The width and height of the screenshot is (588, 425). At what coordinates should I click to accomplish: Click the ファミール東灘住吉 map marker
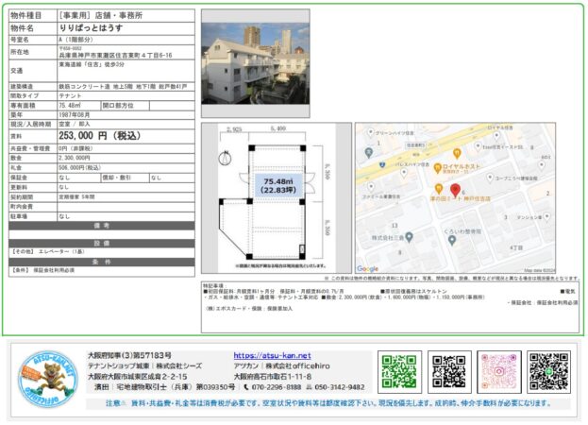(x=371, y=186)
